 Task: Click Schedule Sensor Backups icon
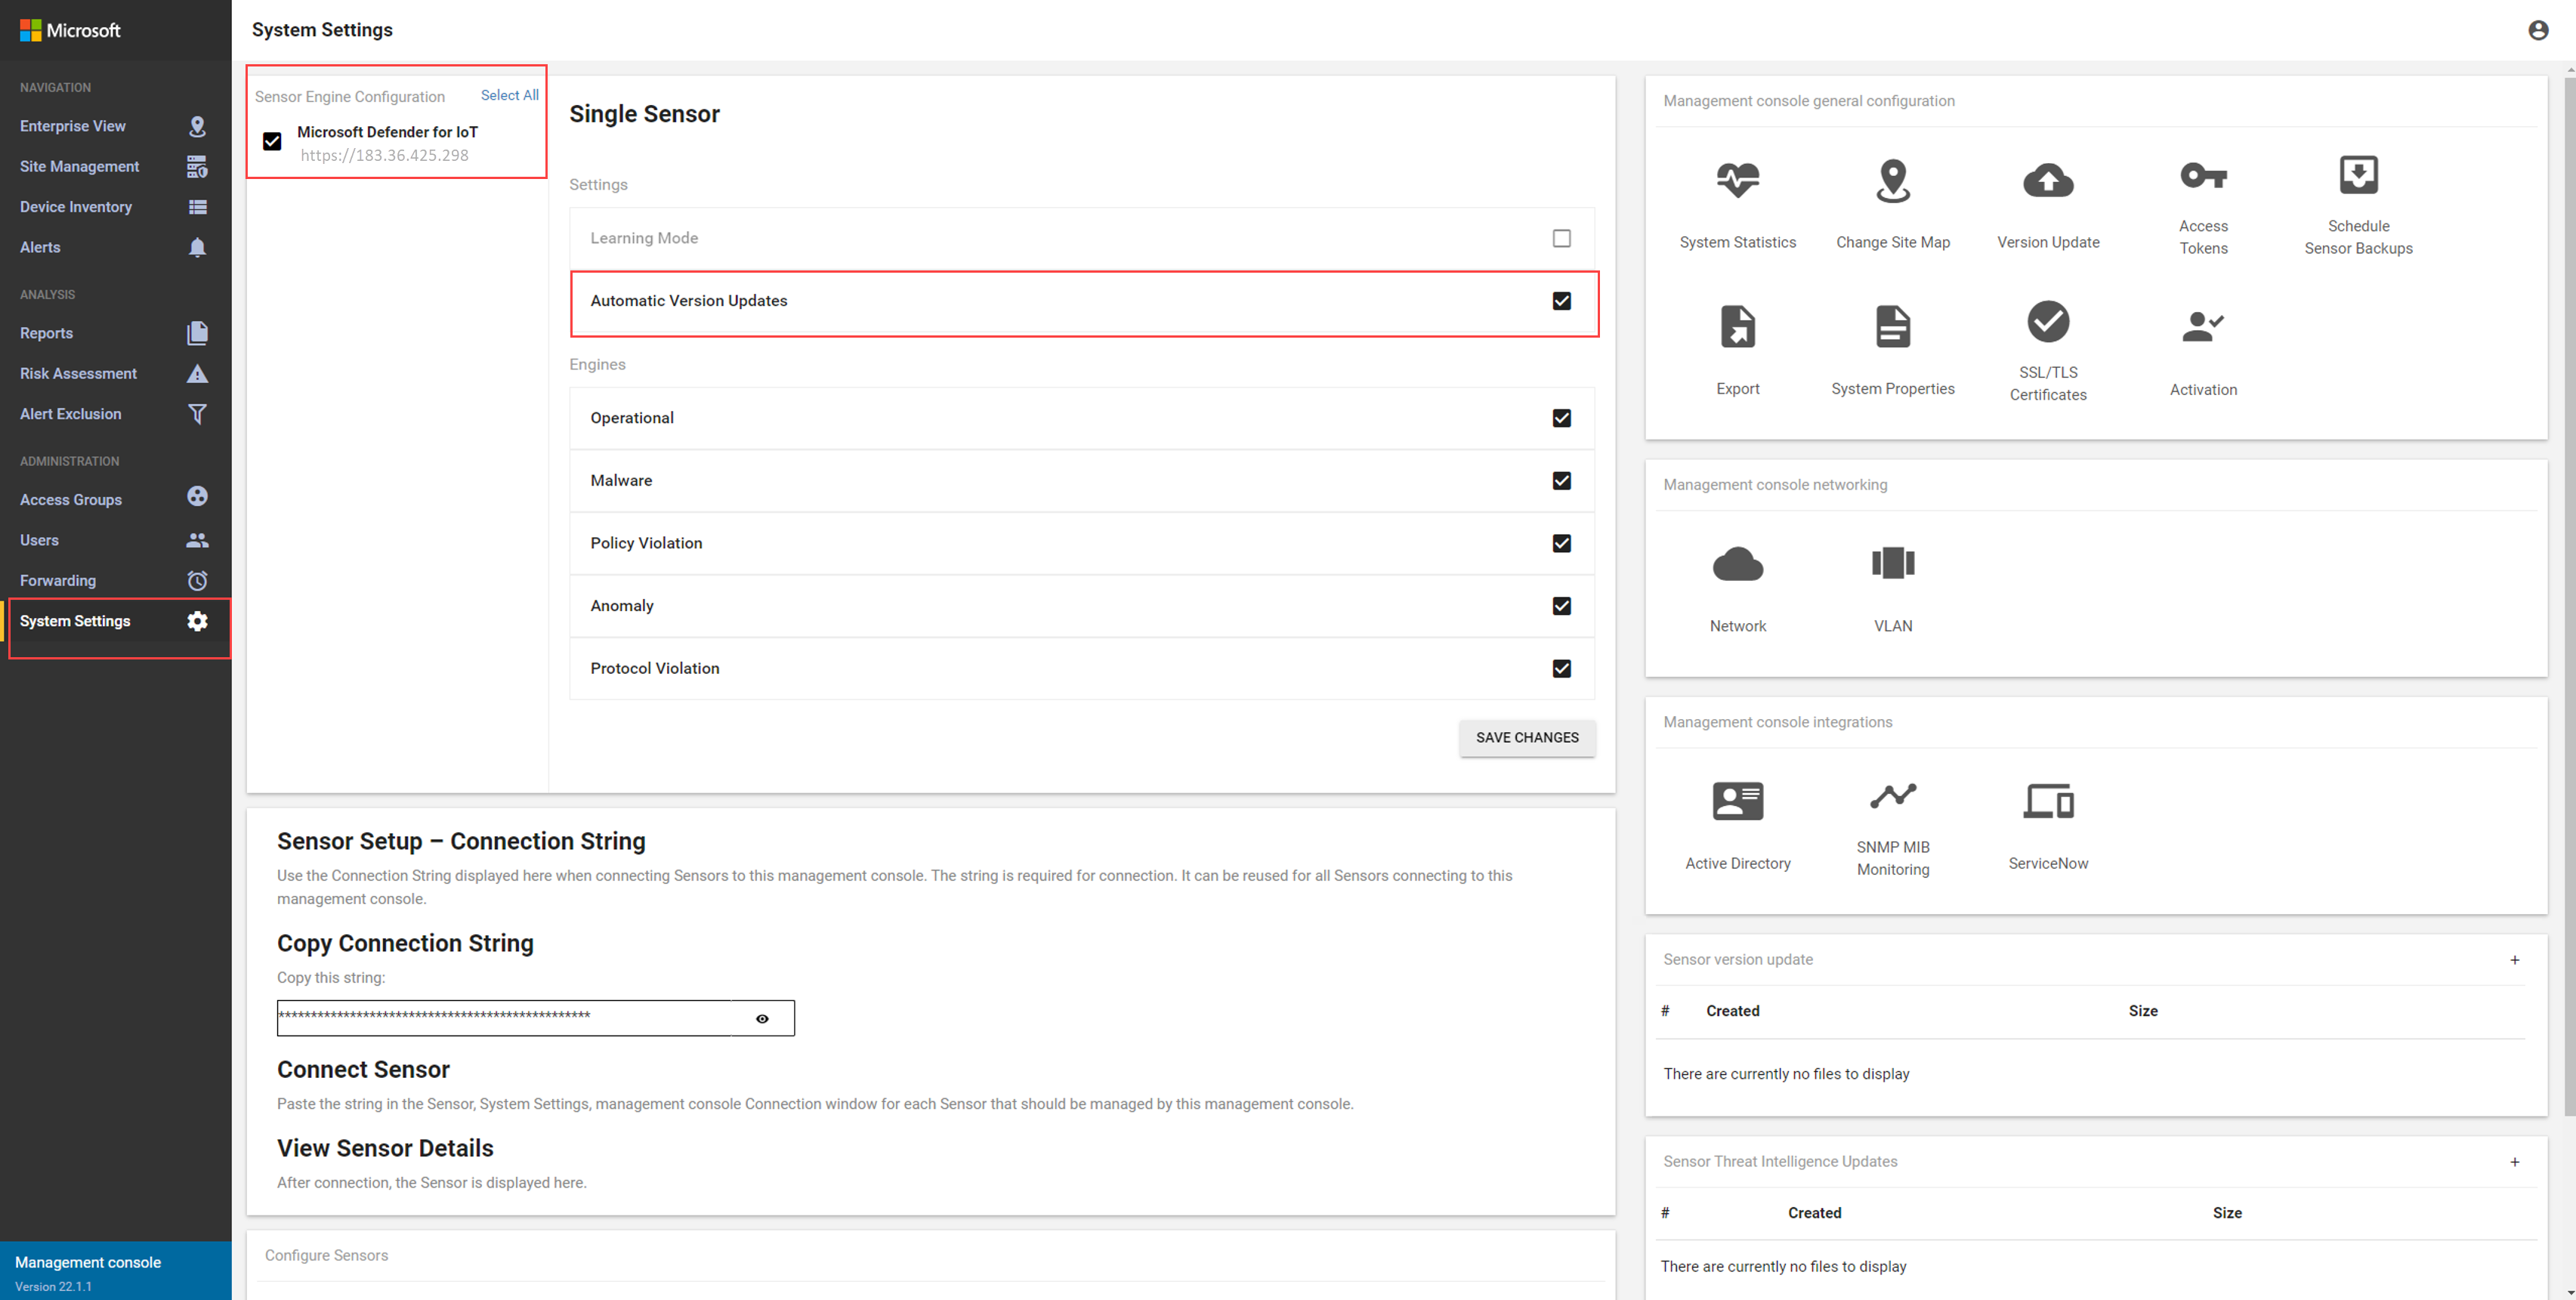click(x=2357, y=176)
